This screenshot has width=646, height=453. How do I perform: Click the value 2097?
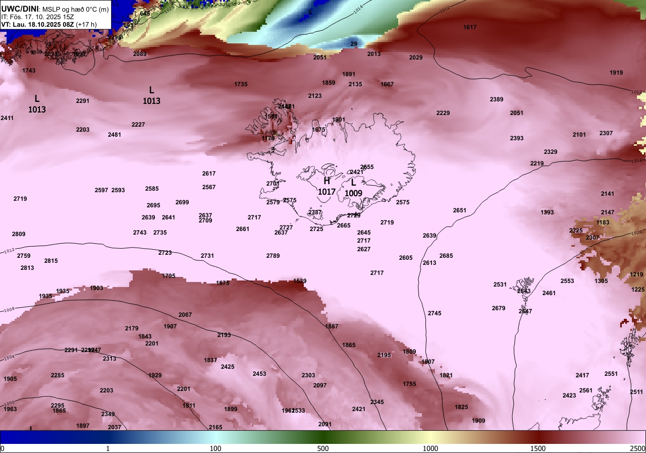point(320,385)
